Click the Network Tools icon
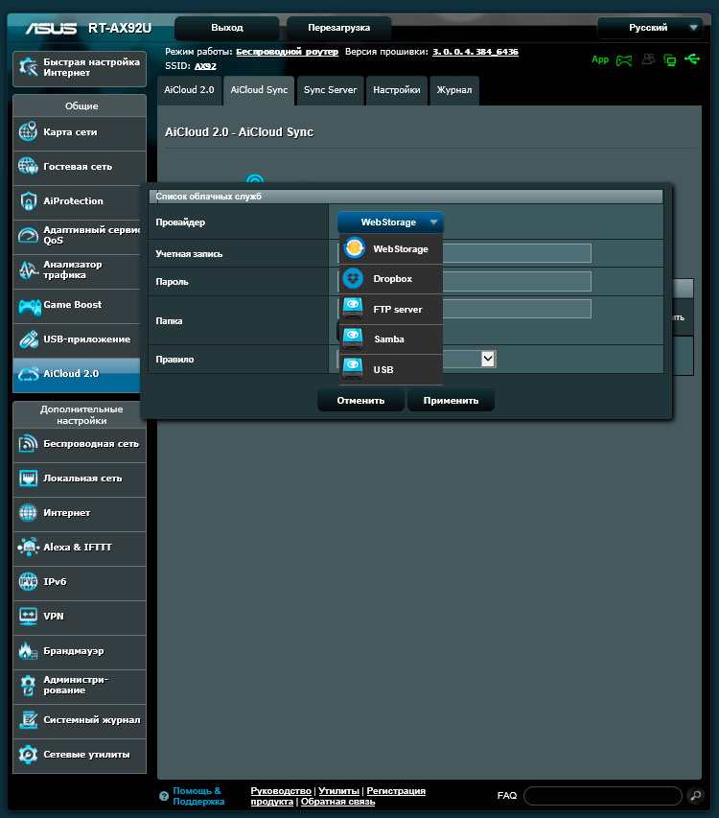 click(x=28, y=754)
